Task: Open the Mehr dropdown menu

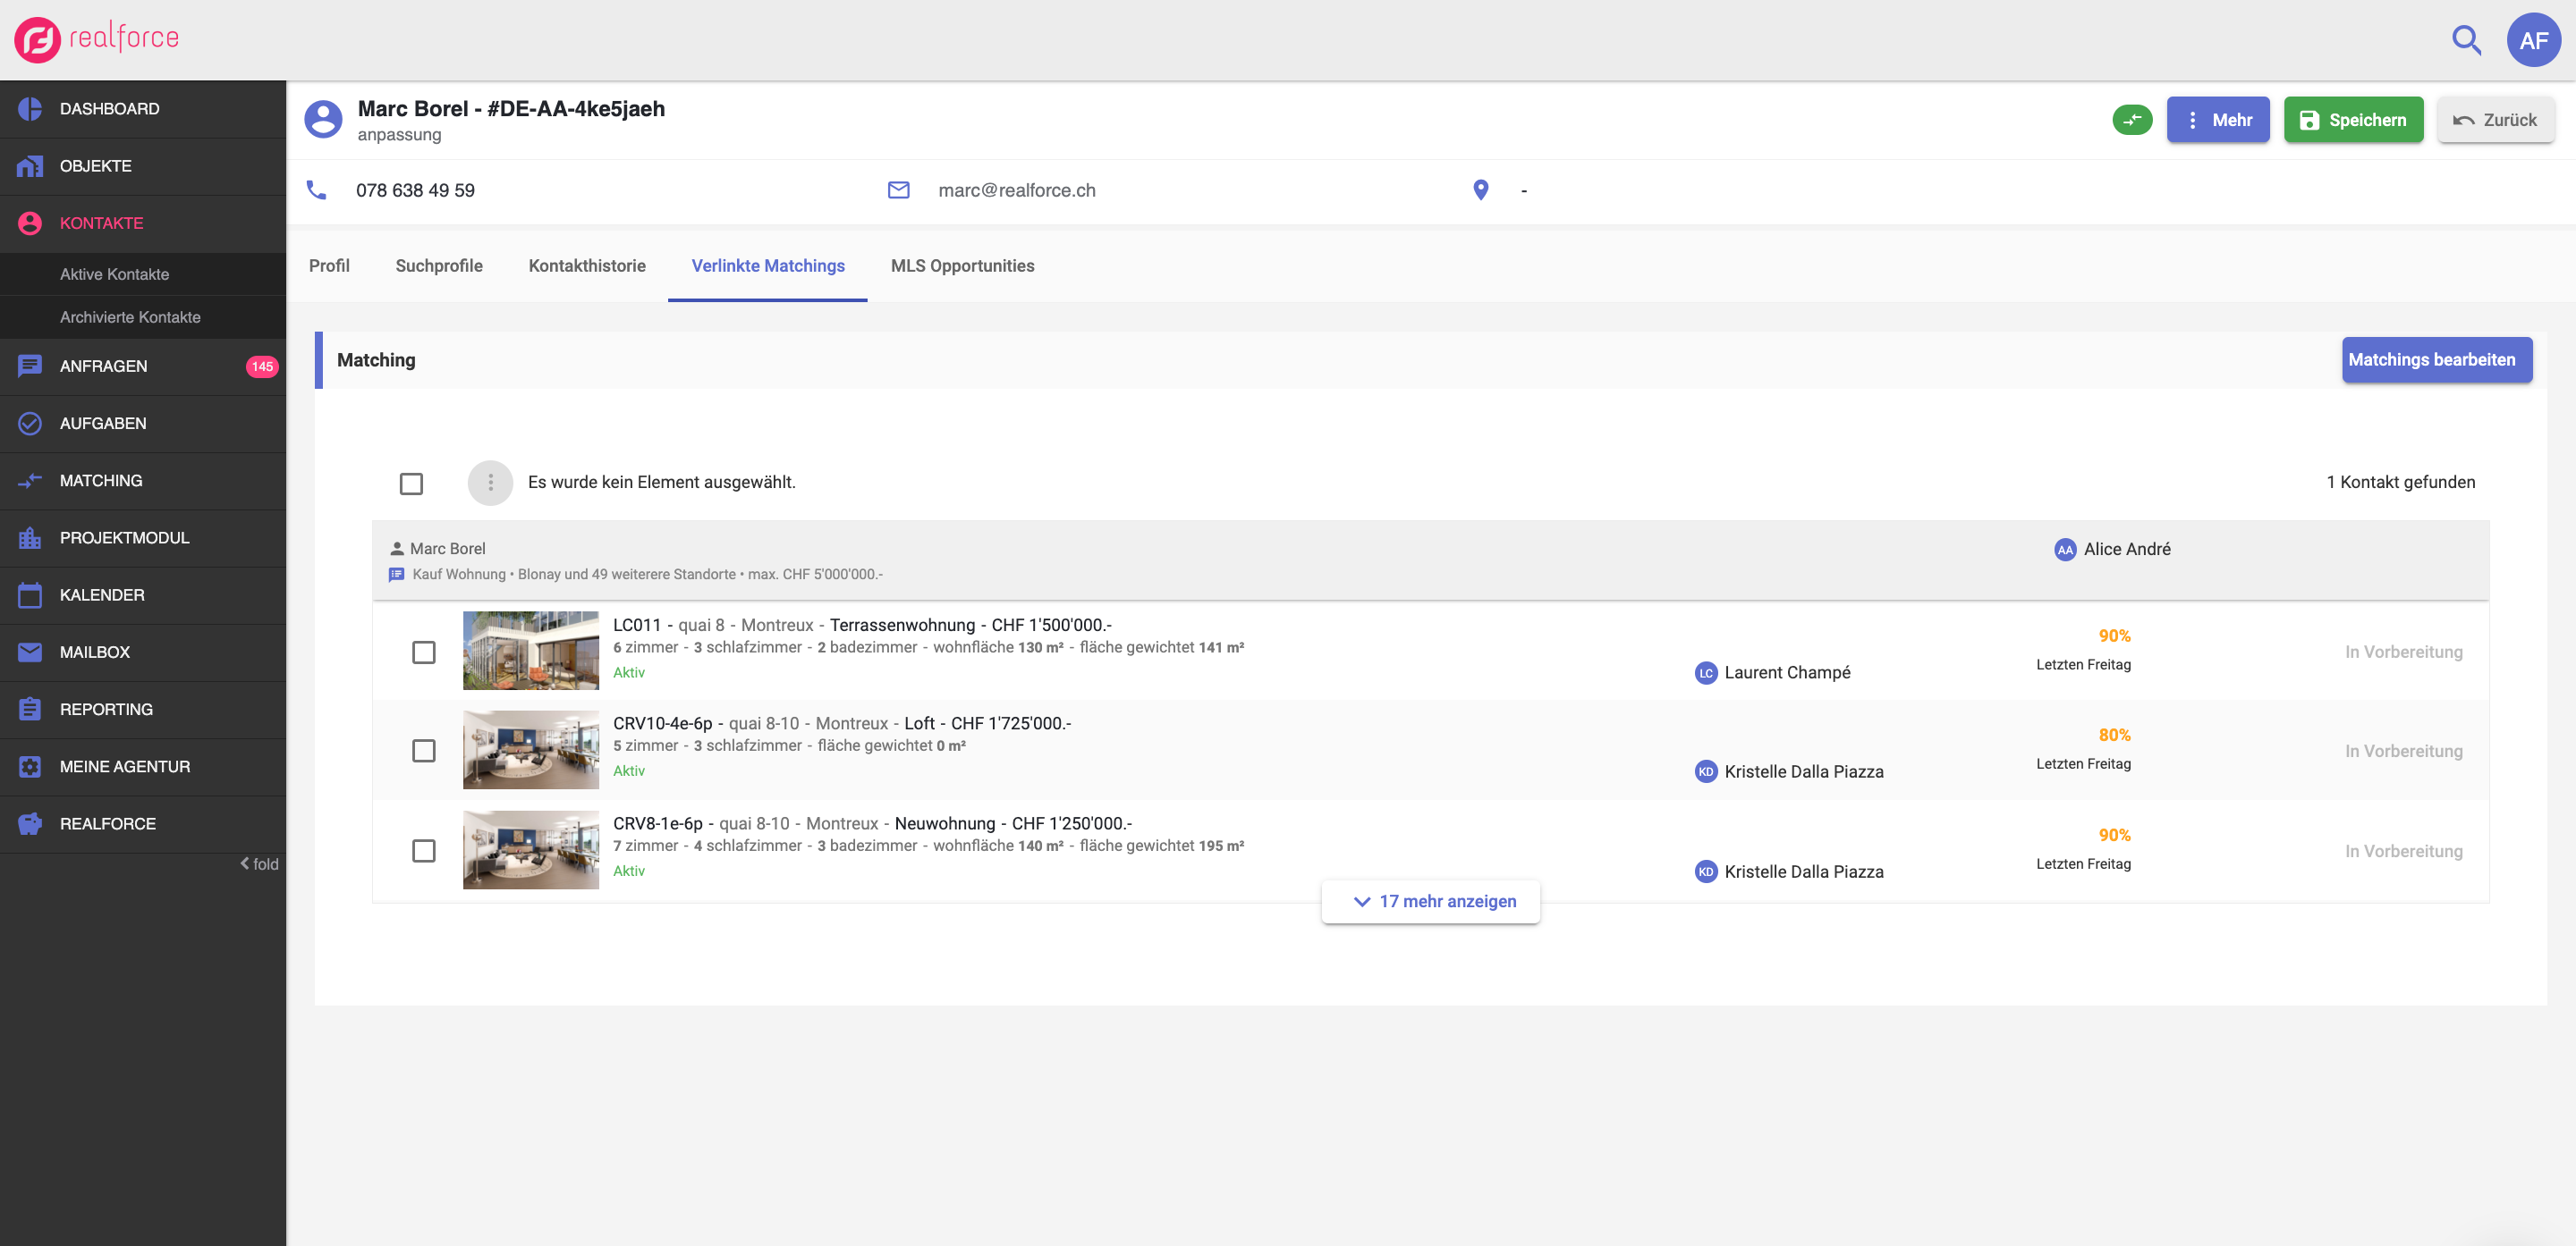Action: [x=2218, y=120]
